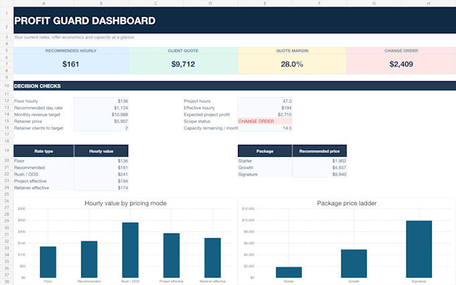Select the $2,409 change order value
This screenshot has width=456, height=285.
[x=401, y=64]
